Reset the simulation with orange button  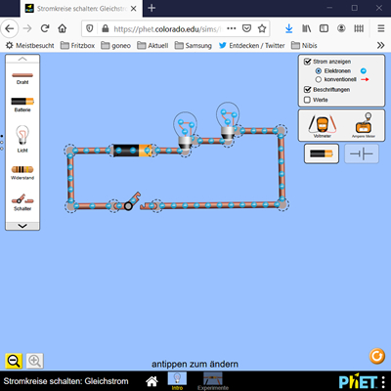pos(377,356)
